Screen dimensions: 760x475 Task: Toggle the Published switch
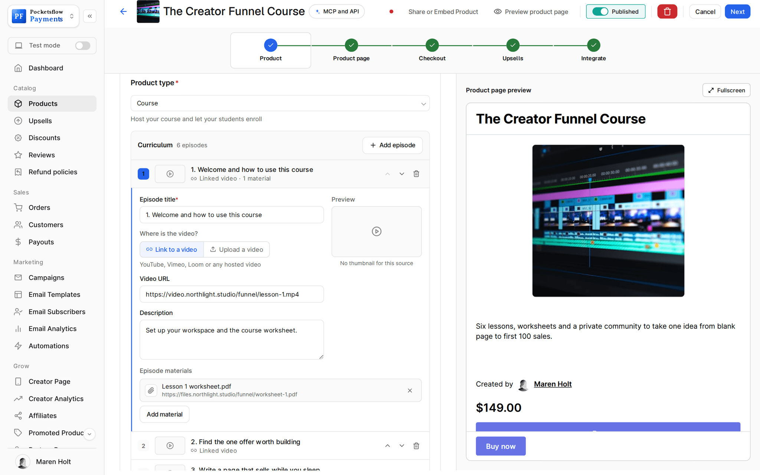600,12
